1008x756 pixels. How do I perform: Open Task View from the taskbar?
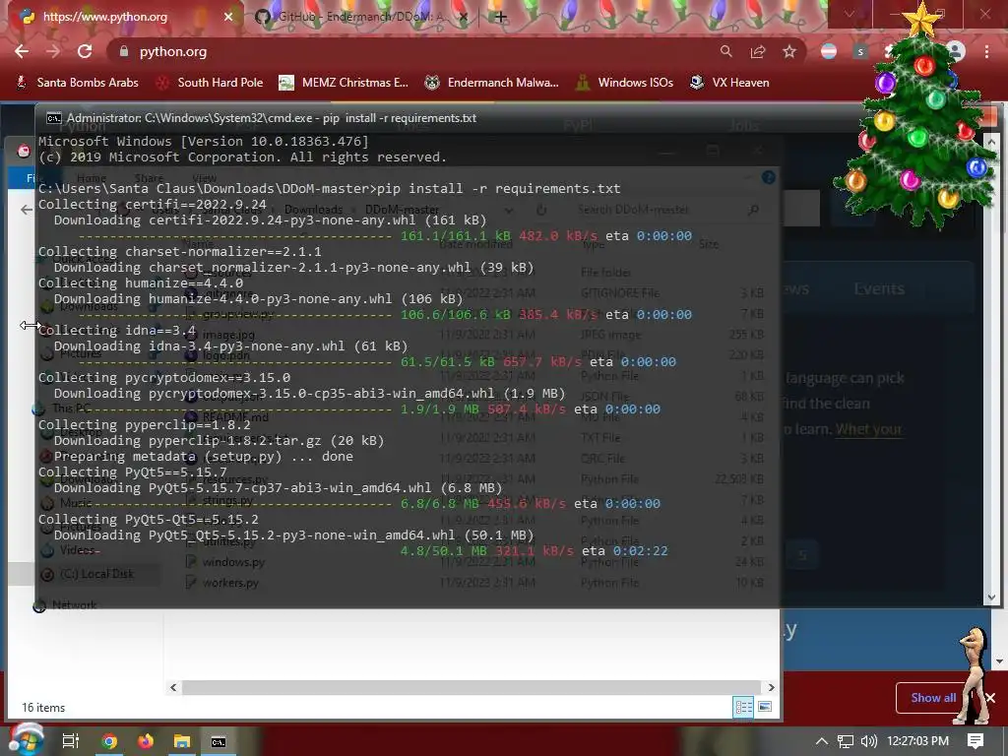[x=70, y=741]
